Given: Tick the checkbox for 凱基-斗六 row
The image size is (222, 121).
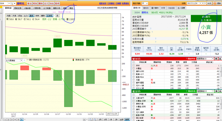Looking at the screenshot, I should (134, 74).
